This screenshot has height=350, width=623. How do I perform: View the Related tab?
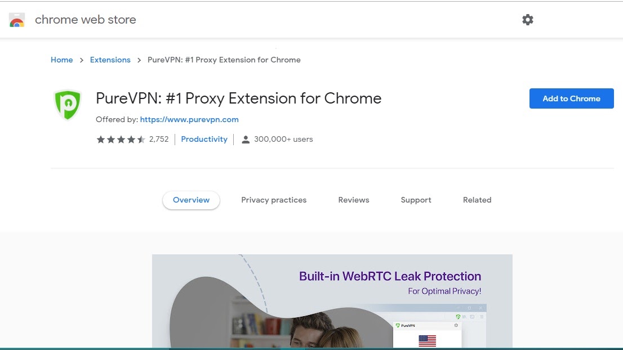pos(477,200)
